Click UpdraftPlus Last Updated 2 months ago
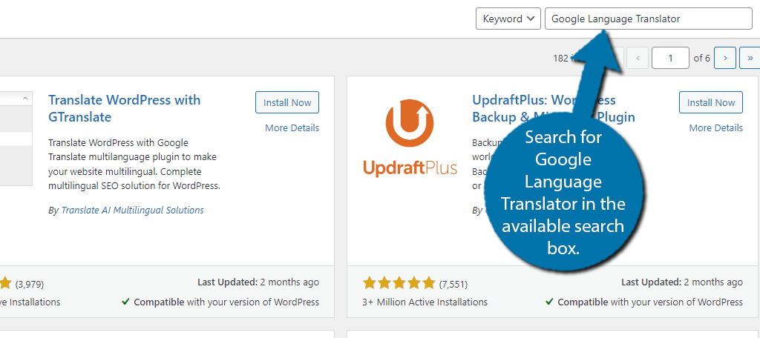760x338 pixels. tap(682, 282)
